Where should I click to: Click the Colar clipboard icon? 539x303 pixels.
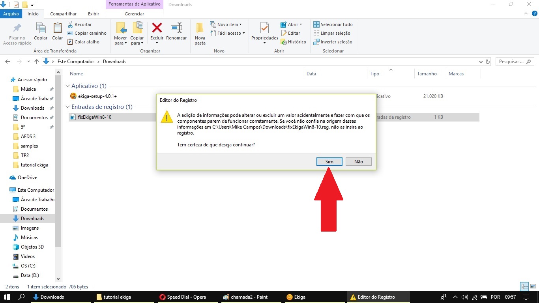tap(58, 28)
